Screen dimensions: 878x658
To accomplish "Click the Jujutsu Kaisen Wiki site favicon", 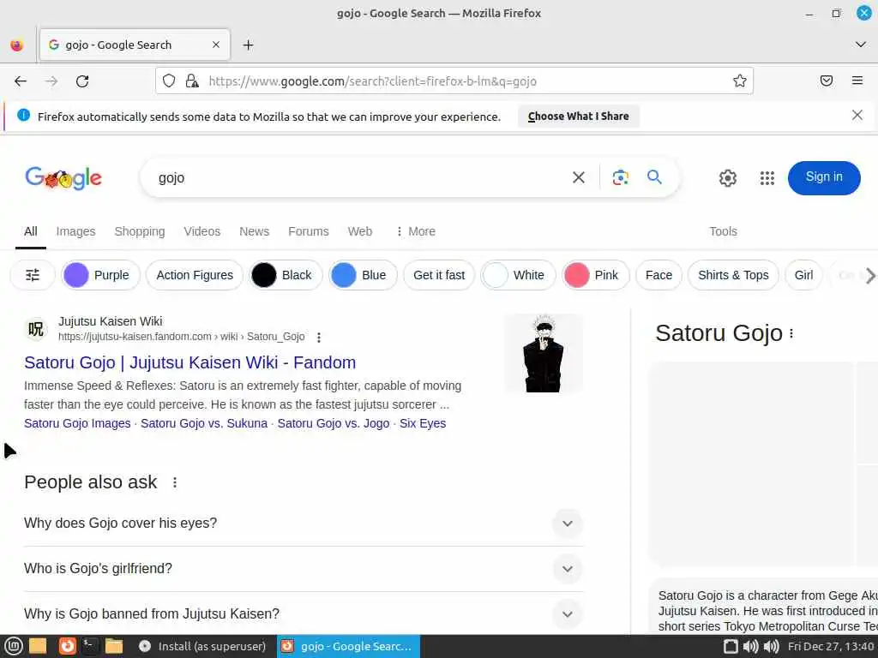I will tap(36, 329).
